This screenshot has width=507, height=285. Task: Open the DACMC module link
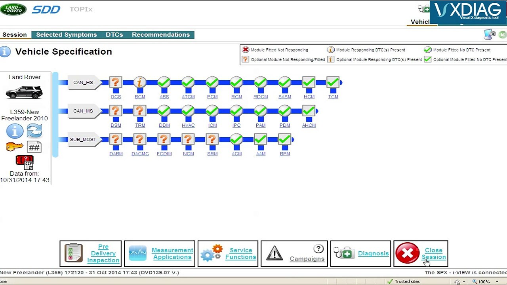tap(140, 154)
